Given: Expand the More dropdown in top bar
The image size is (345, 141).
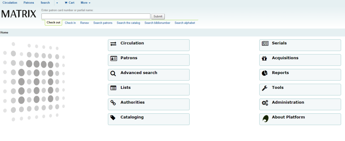Looking at the screenshot, I should (x=86, y=3).
